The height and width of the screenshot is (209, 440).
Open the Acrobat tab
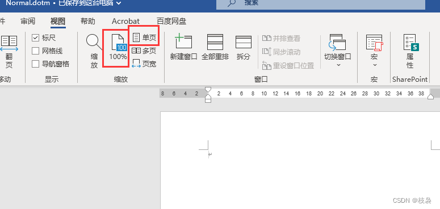pos(125,22)
